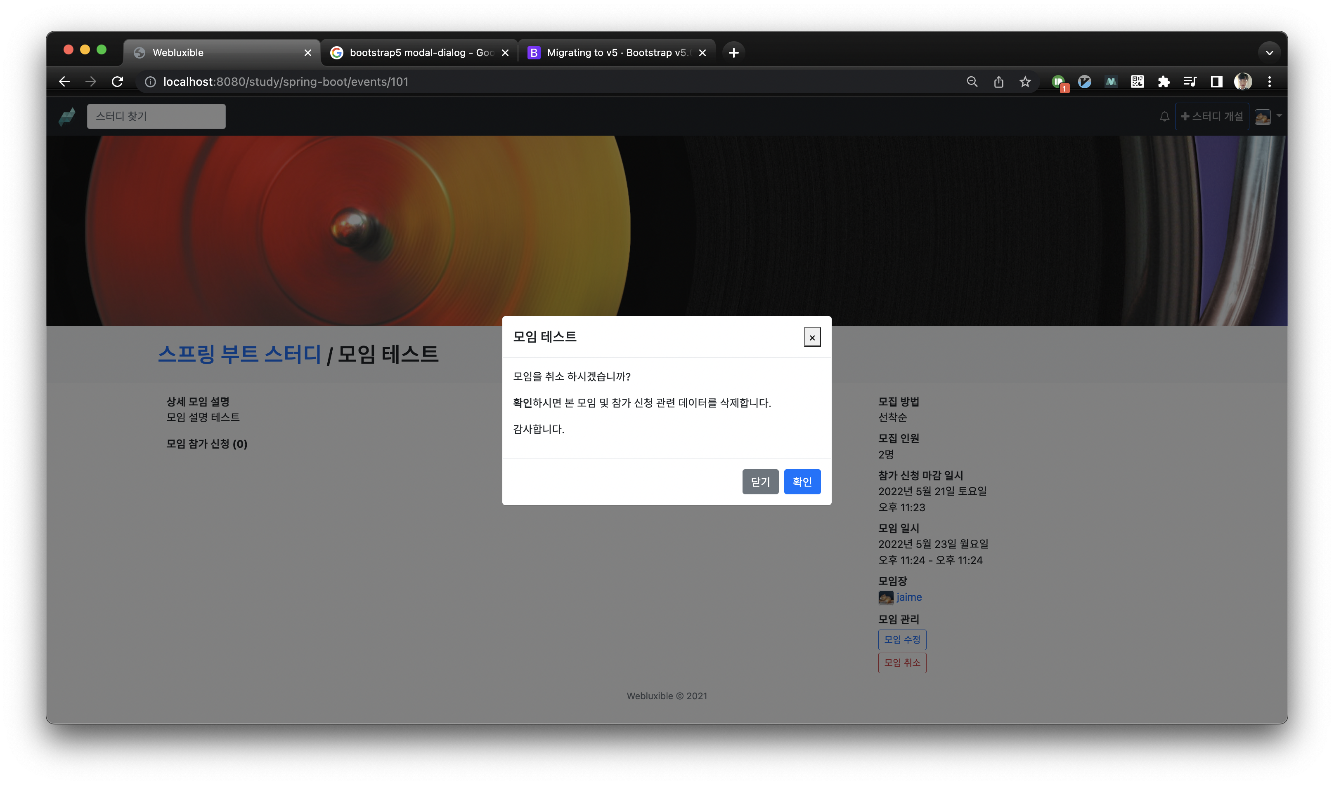View site information icon next to URL
The height and width of the screenshot is (785, 1334).
tap(150, 82)
